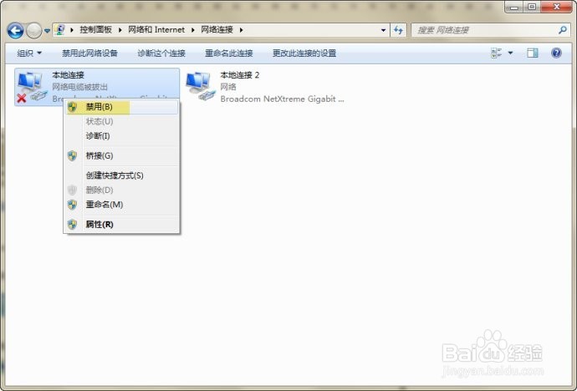Click the 本地连接 name text
Screen dimensions: 577x391
tap(68, 75)
